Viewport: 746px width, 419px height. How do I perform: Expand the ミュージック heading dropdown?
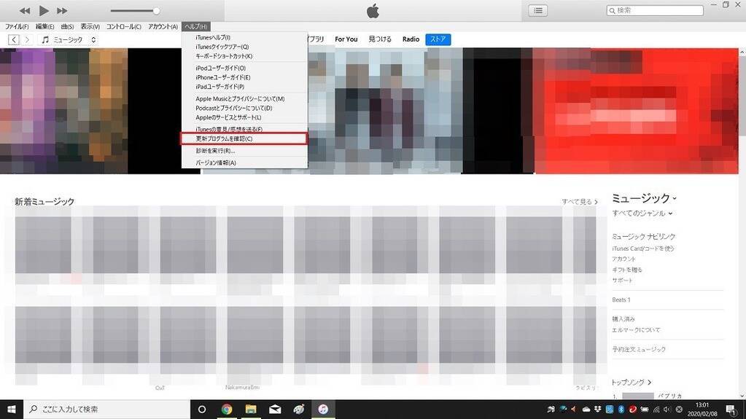coord(644,198)
